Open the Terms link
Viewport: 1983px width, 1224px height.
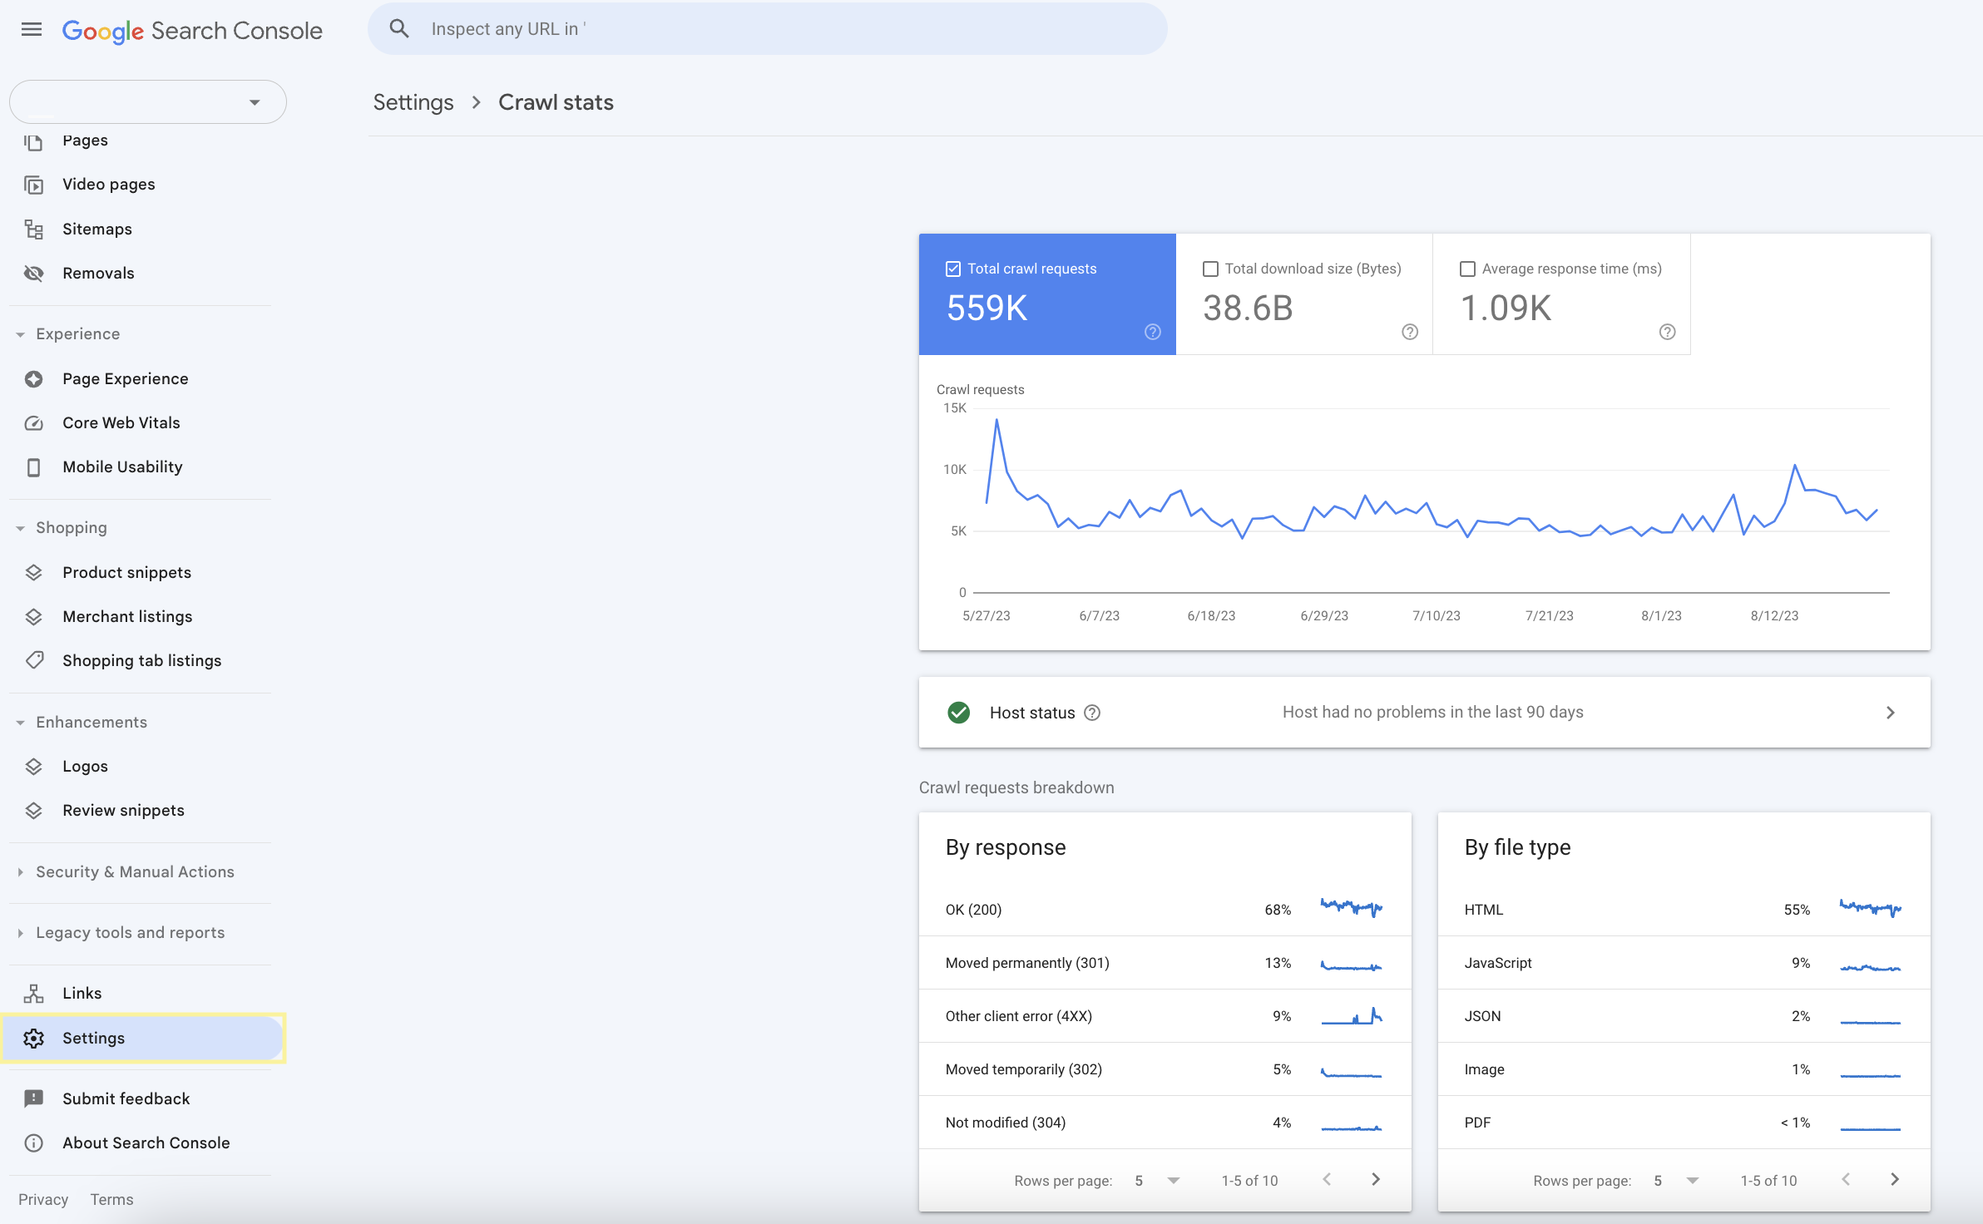[x=111, y=1199]
